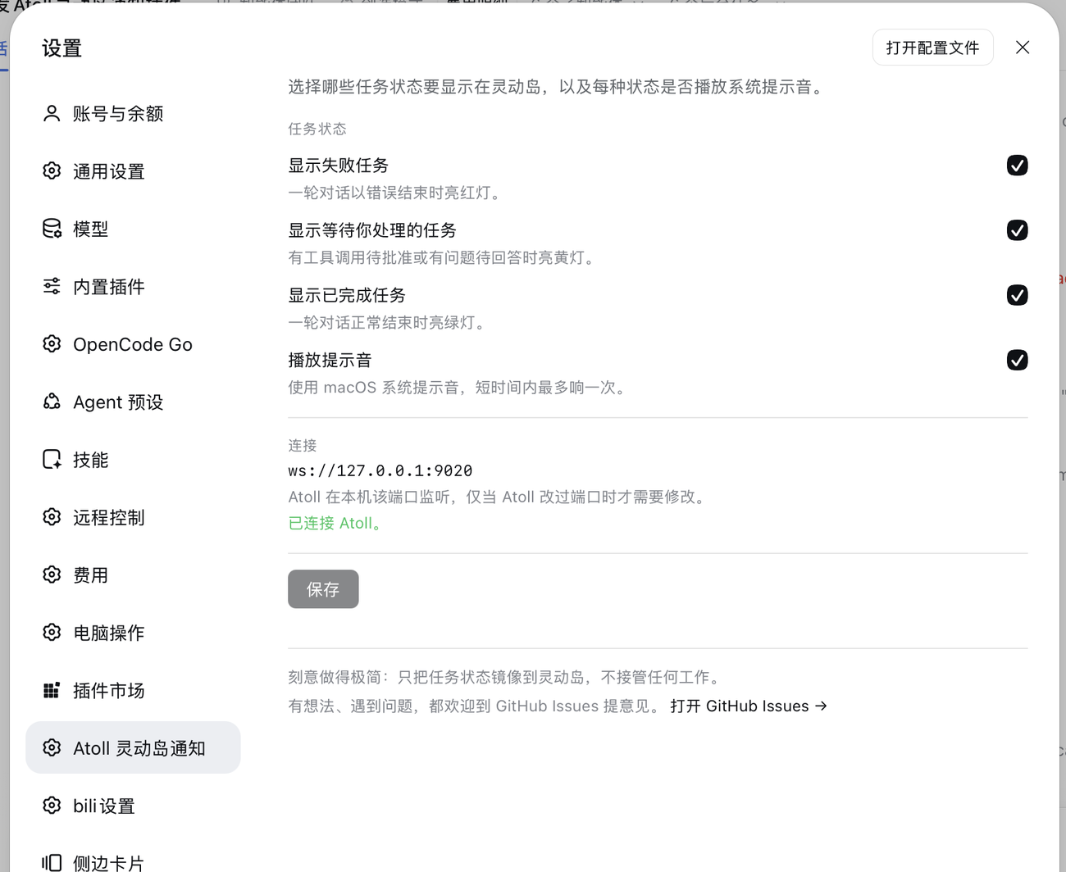Click text 一轮对话正常结束时亮绿灯。
Viewport: 1066px width, 872px height.
pyautogui.click(x=389, y=322)
